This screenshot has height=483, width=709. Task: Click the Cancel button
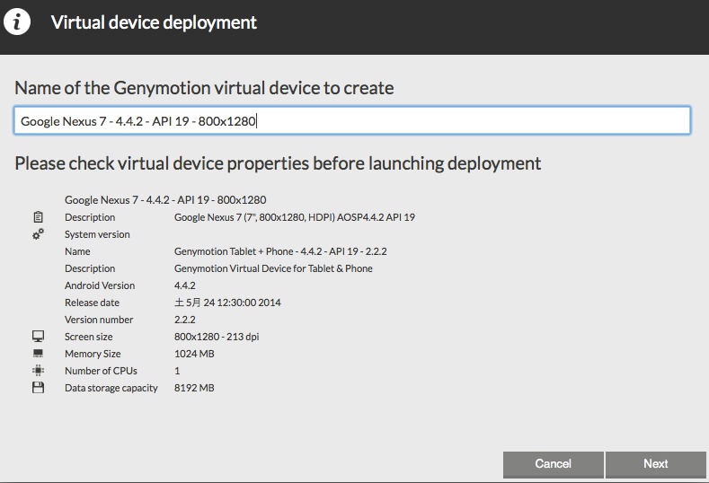pos(553,464)
